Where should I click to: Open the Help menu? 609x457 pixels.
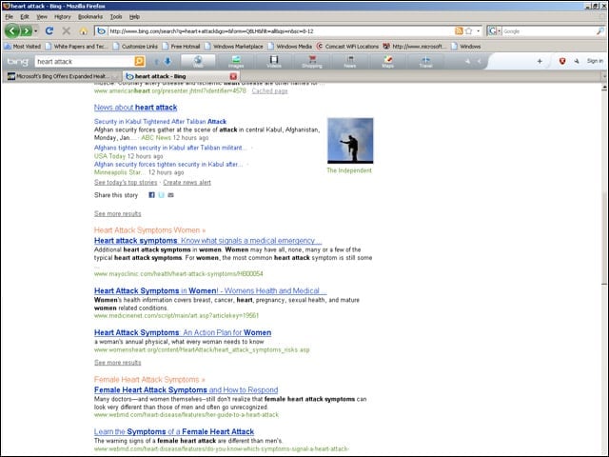(134, 17)
